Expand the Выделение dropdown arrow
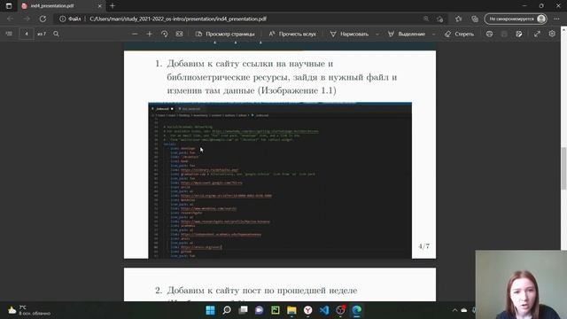This screenshot has height=319, width=567. click(x=433, y=34)
